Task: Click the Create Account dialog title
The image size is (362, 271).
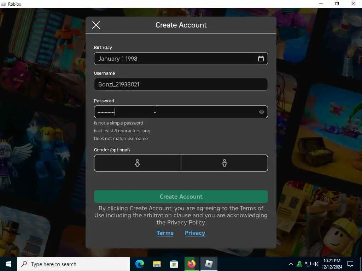Action: (x=181, y=25)
